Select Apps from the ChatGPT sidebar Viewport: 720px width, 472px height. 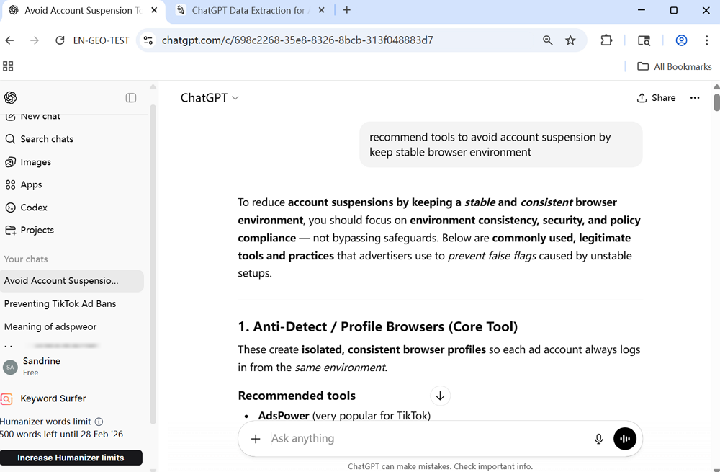point(32,184)
